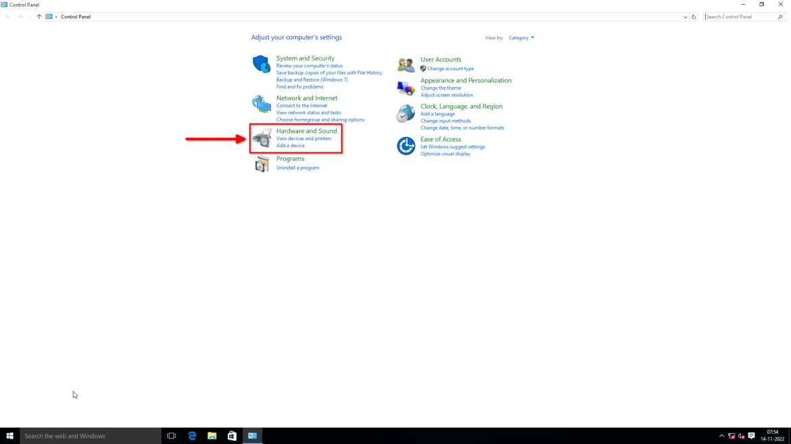
Task: Open Microsoft Edge from the taskbar
Action: pyautogui.click(x=192, y=436)
